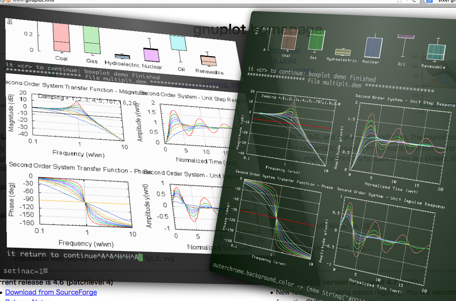Click the purple Nuclear box in the white boxplot

tap(151, 55)
